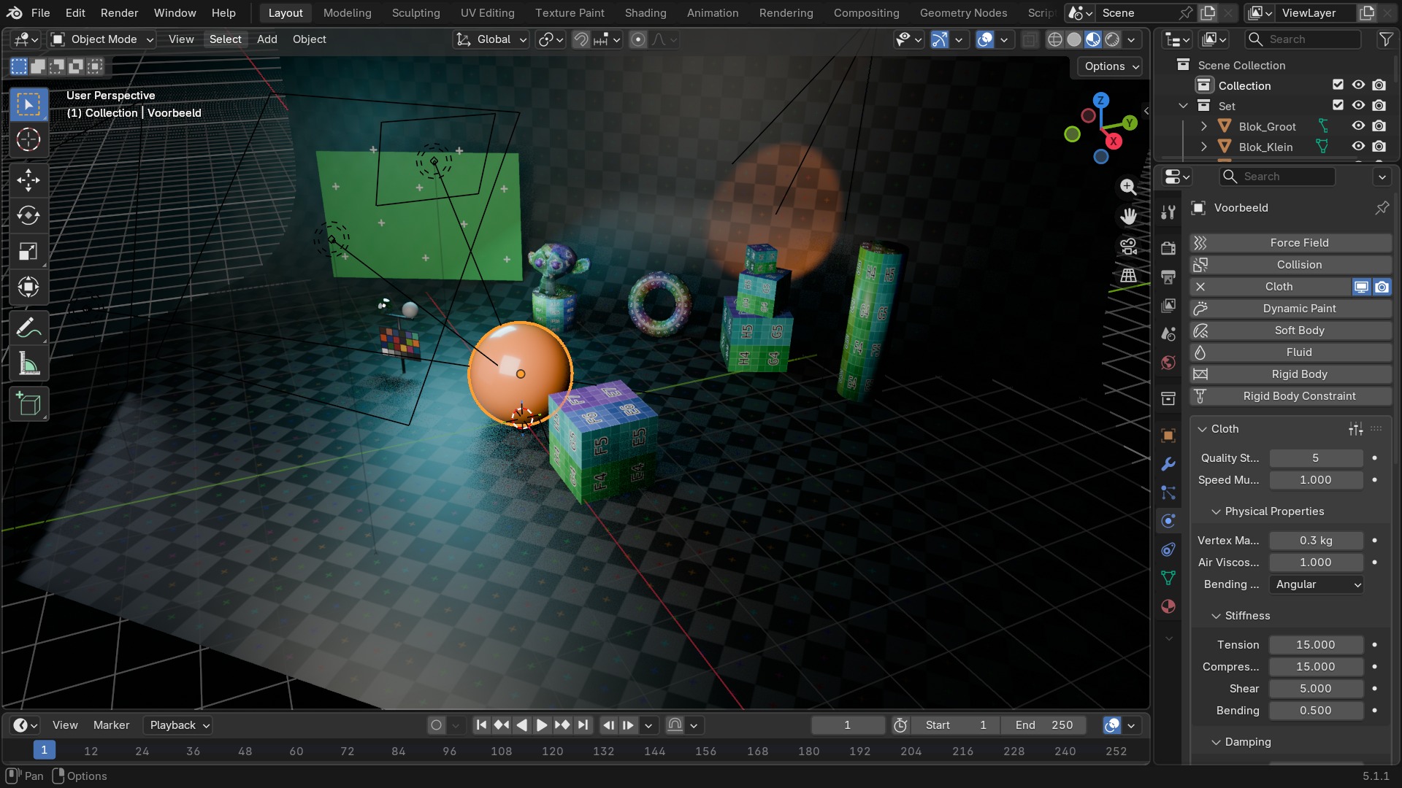Viewport: 1402px width, 788px height.
Task: Uncheck the Set collection checkbox
Action: 1338,106
